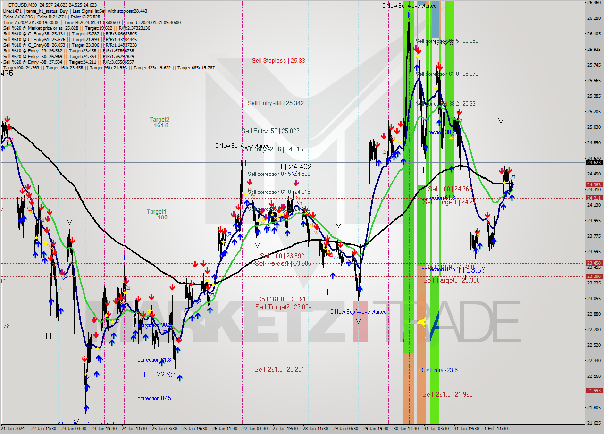Viewport: 604px width, 434px height.
Task: Click the 'Sell Target2 | 23.306' label
Action: 451,280
